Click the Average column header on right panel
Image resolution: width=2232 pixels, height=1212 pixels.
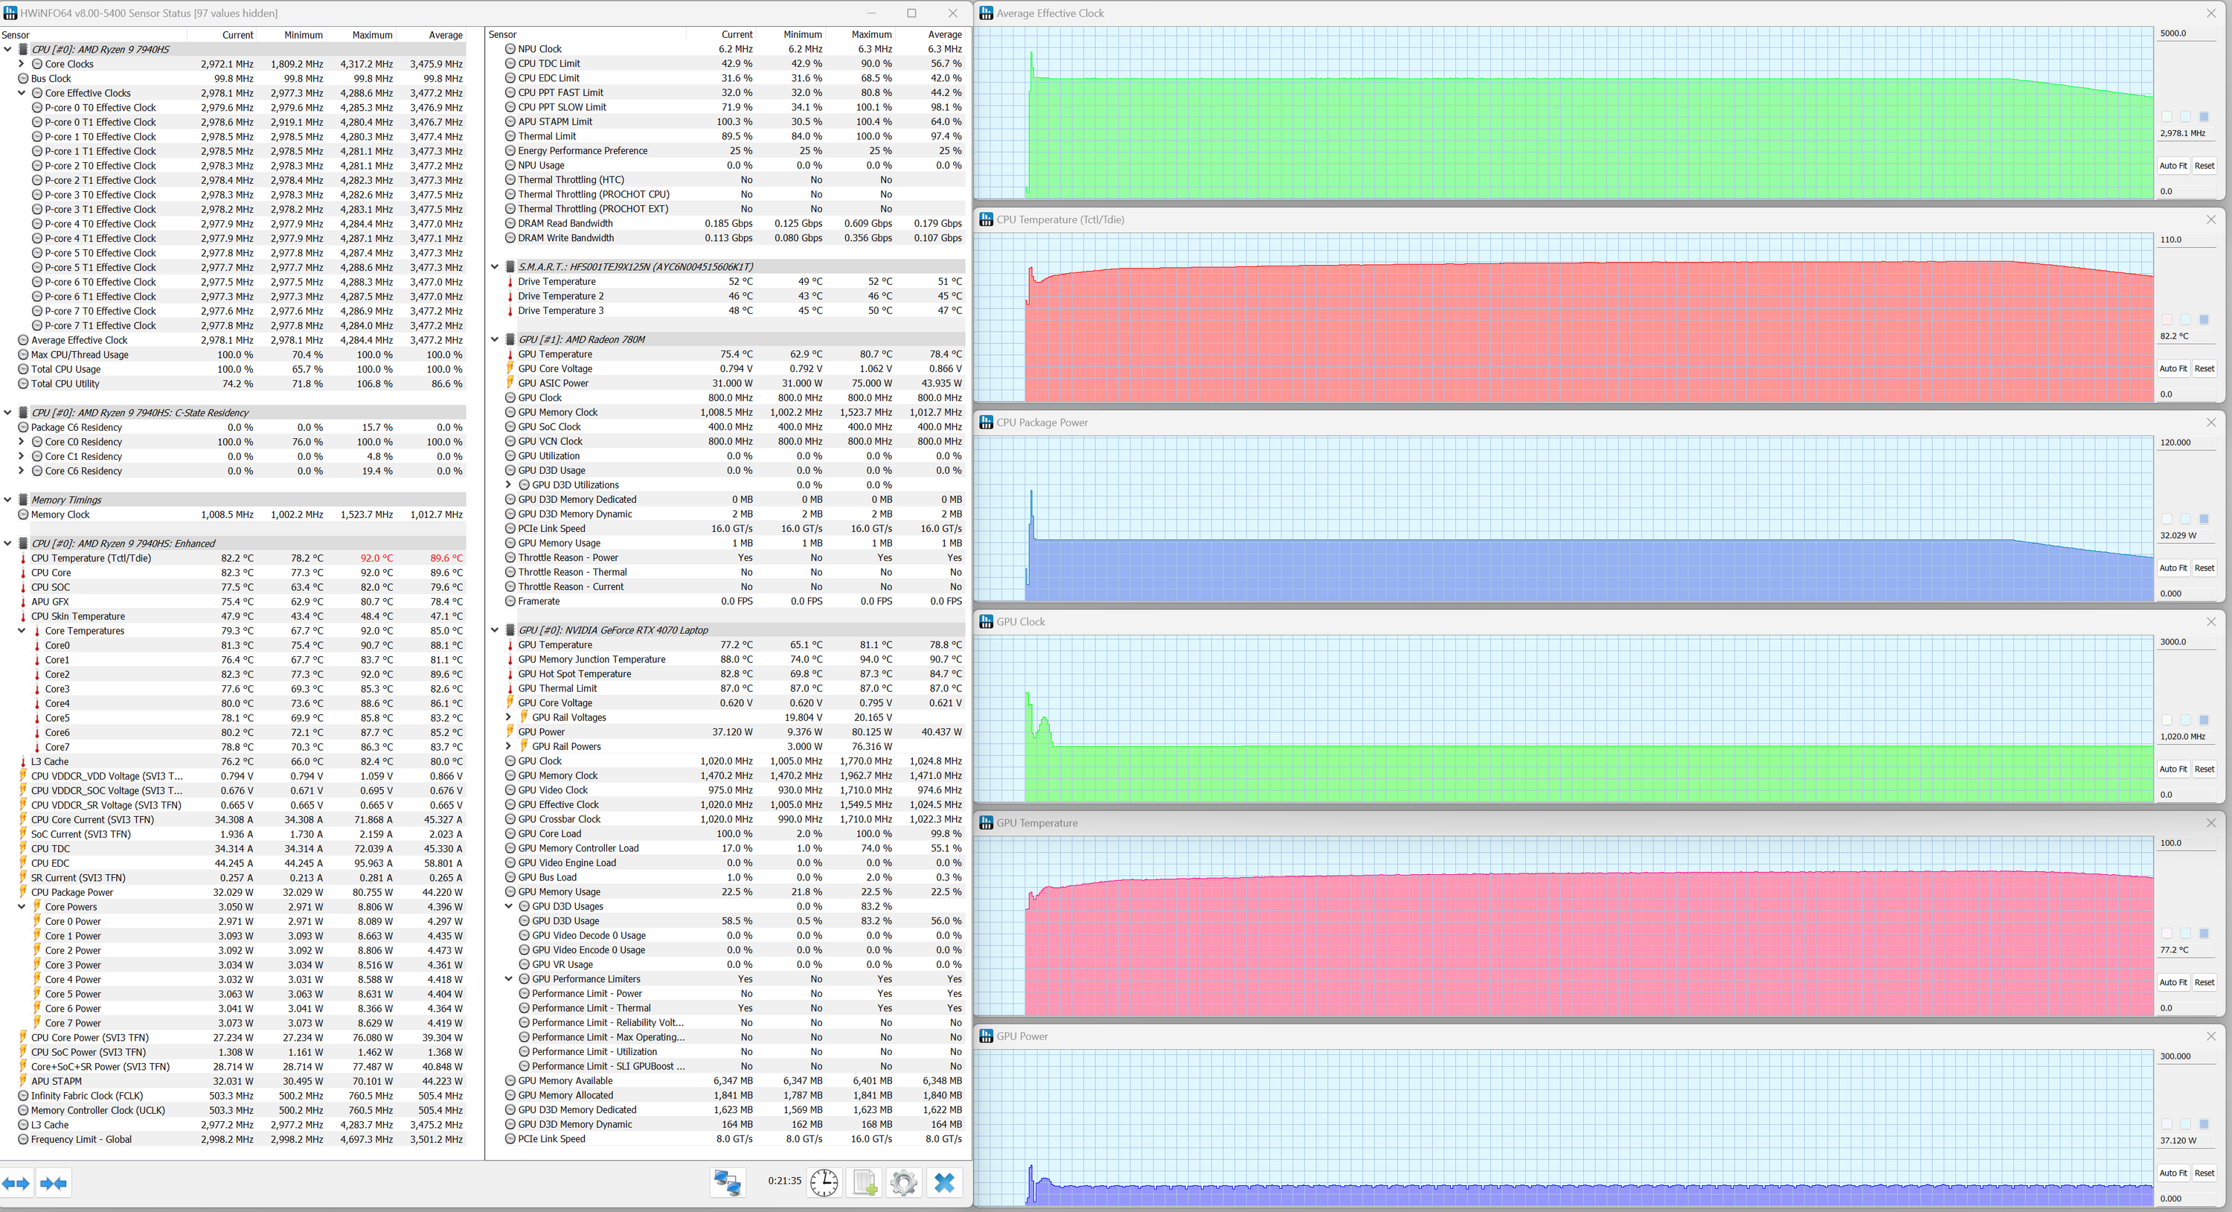tap(944, 35)
